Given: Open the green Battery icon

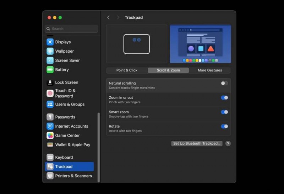Looking at the screenshot, I should (50, 70).
